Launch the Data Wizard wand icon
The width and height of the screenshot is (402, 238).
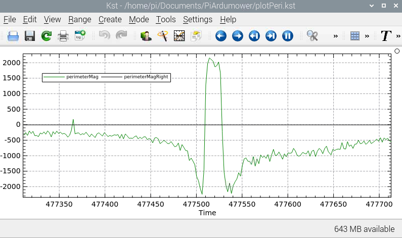[163, 36]
